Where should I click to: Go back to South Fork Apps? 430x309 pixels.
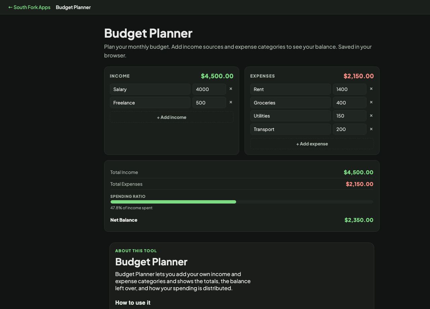point(29,7)
